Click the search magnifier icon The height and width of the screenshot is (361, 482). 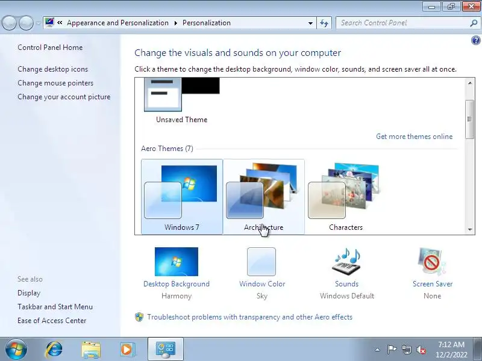[x=474, y=23]
